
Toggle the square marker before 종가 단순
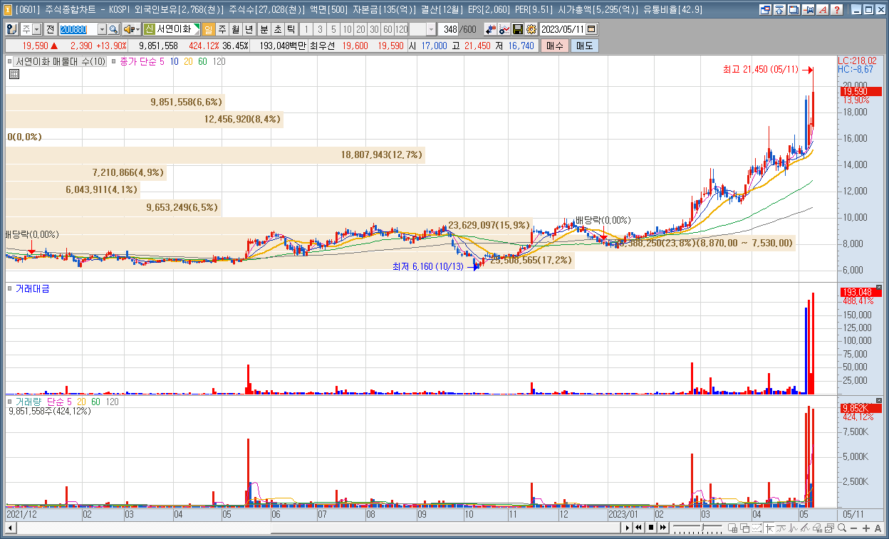click(115, 62)
